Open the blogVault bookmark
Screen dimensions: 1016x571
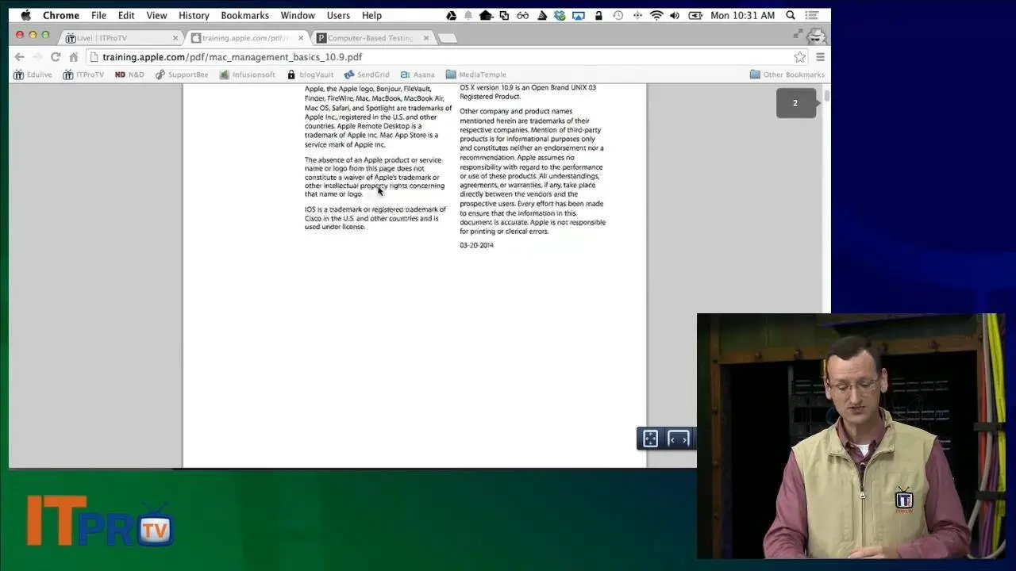pyautogui.click(x=310, y=75)
